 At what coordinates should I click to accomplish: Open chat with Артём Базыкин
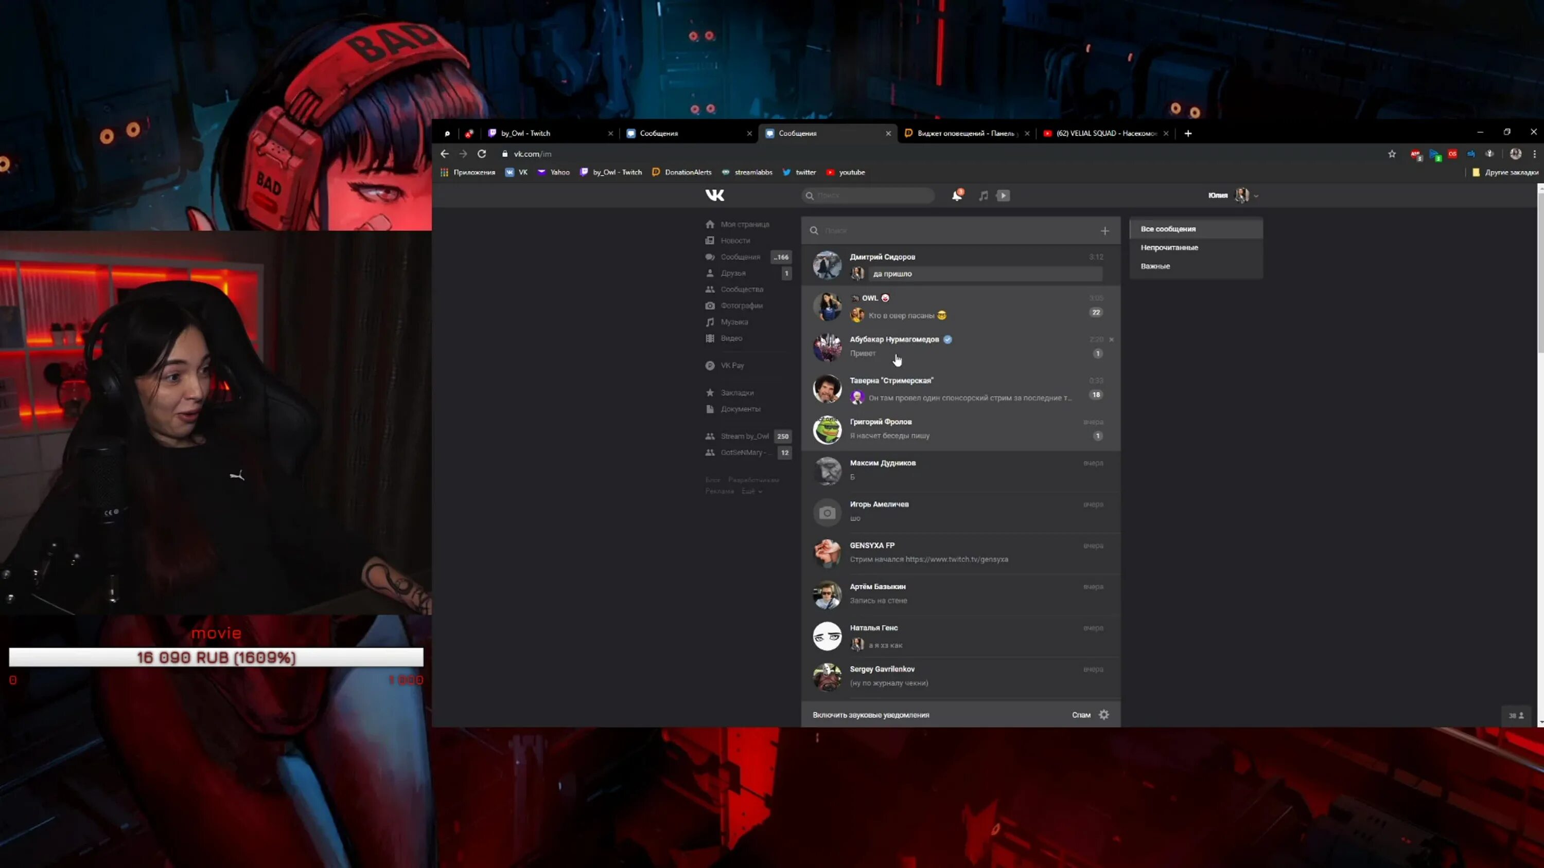(x=961, y=595)
